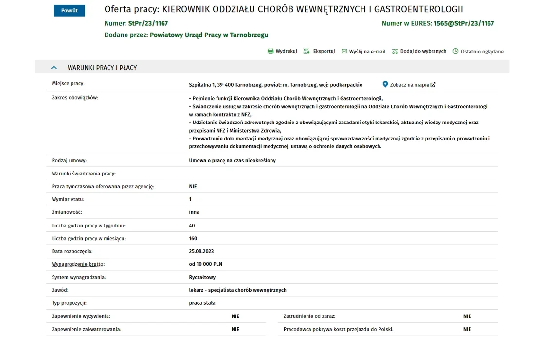Click the export icon beside Eksportuj
This screenshot has height=350, width=560.
307,51
